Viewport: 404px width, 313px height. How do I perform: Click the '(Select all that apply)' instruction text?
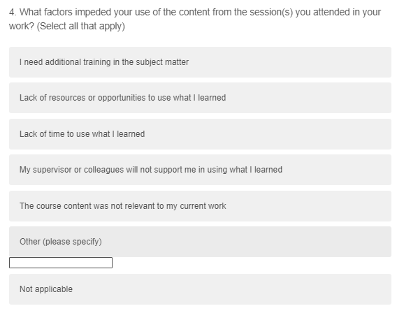point(81,27)
